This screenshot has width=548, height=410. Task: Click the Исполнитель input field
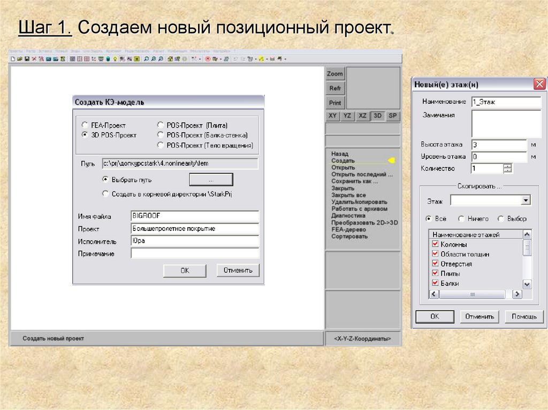(195, 241)
